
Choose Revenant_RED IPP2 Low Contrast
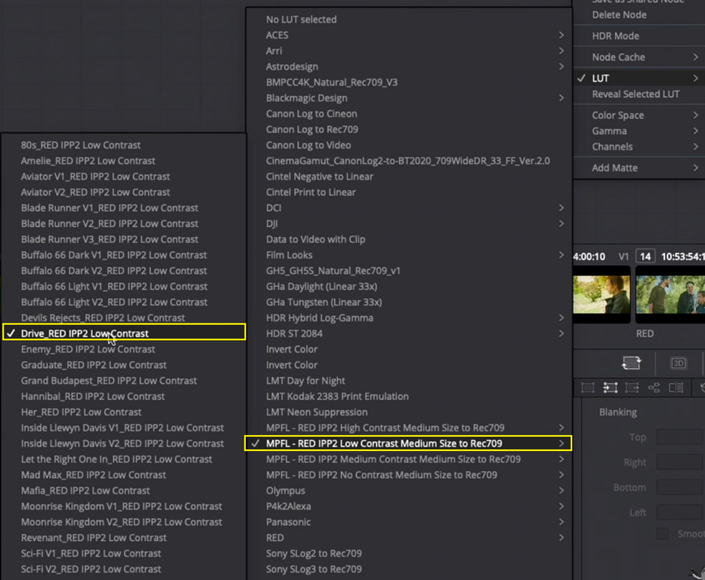[x=124, y=538]
